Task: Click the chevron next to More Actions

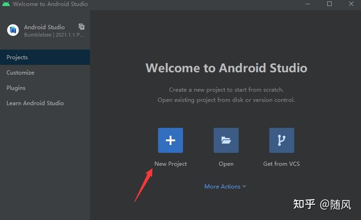Action: click(244, 186)
